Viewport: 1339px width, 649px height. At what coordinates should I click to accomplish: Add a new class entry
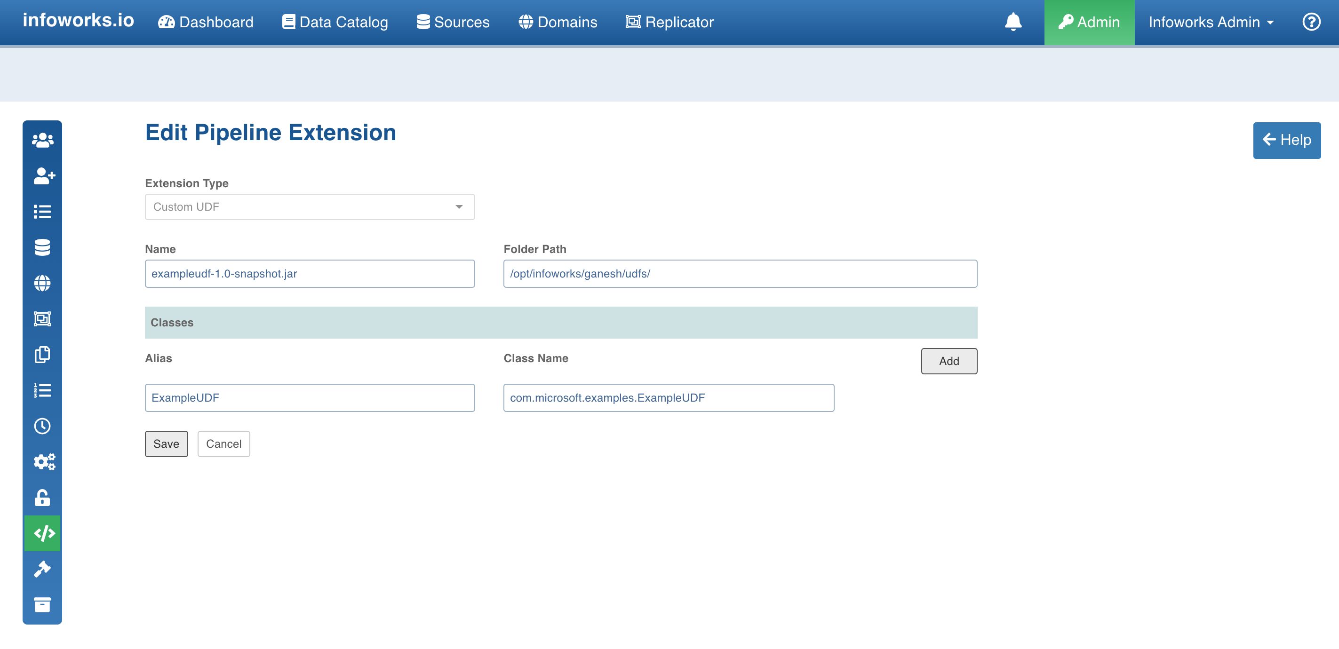[x=948, y=361]
